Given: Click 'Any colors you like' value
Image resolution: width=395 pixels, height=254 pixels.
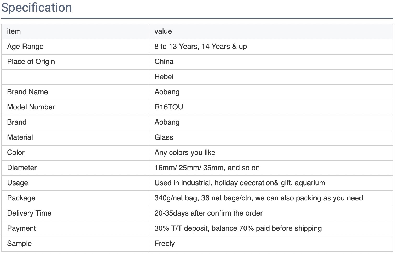Looking at the screenshot, I should click(185, 153).
